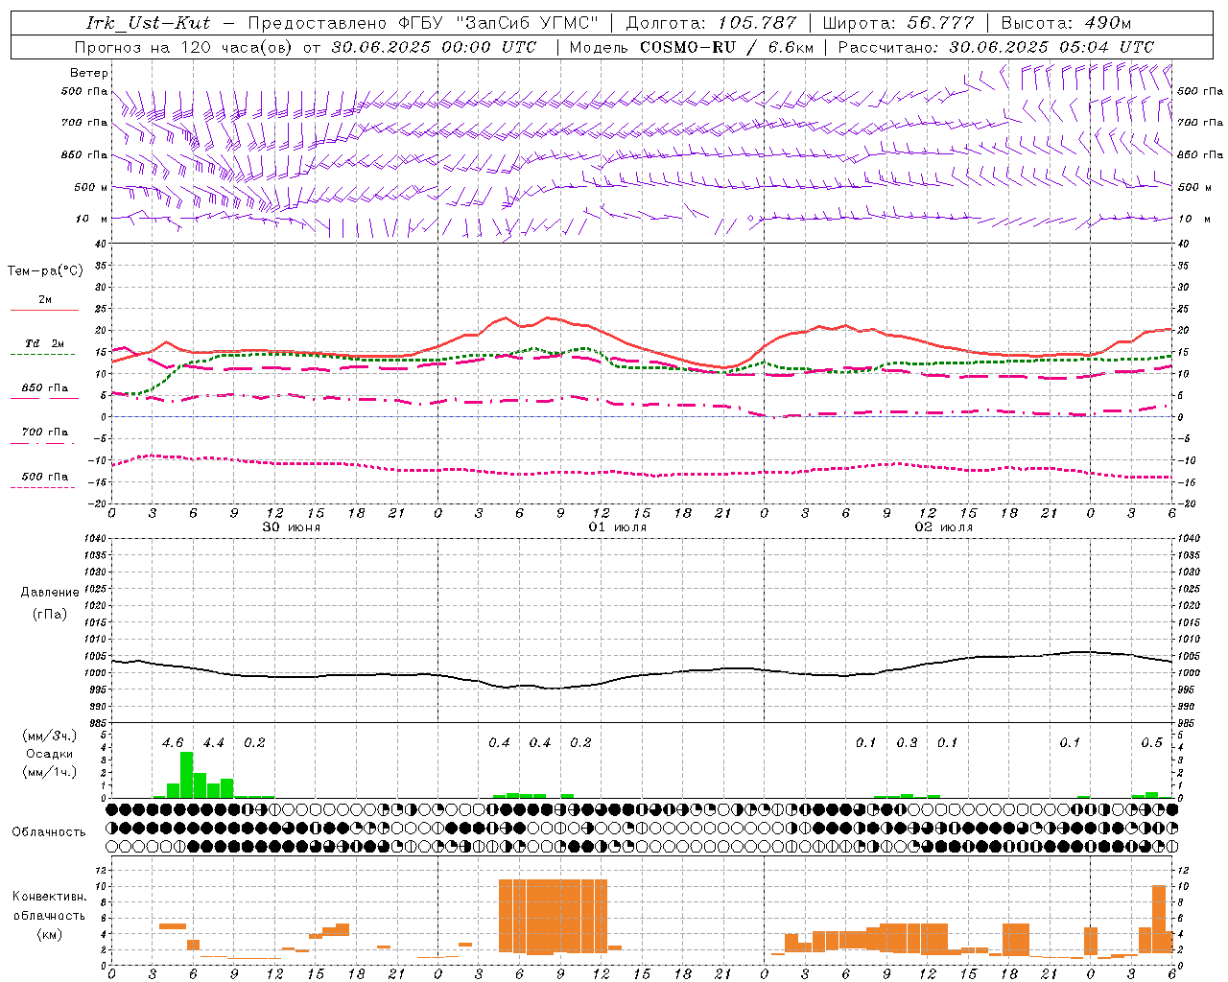Click the Высота: 490м field
The image size is (1228, 982).
click(1066, 23)
